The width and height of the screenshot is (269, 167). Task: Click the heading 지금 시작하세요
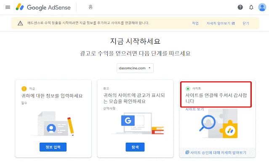click(135, 41)
